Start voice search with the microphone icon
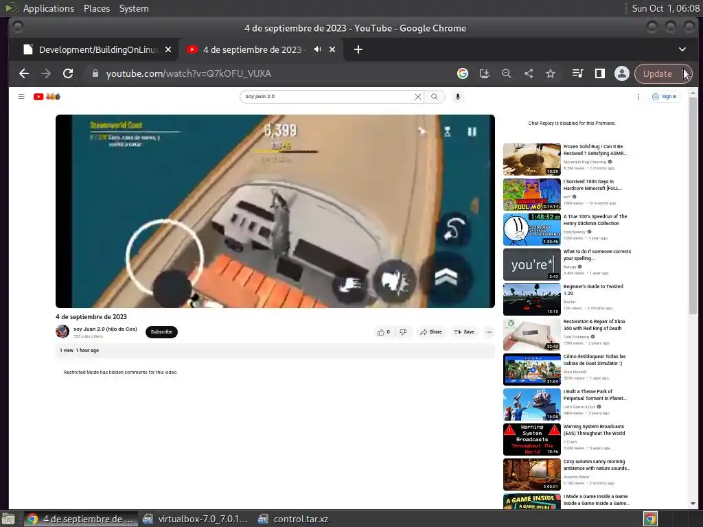The width and height of the screenshot is (703, 527). tap(458, 96)
